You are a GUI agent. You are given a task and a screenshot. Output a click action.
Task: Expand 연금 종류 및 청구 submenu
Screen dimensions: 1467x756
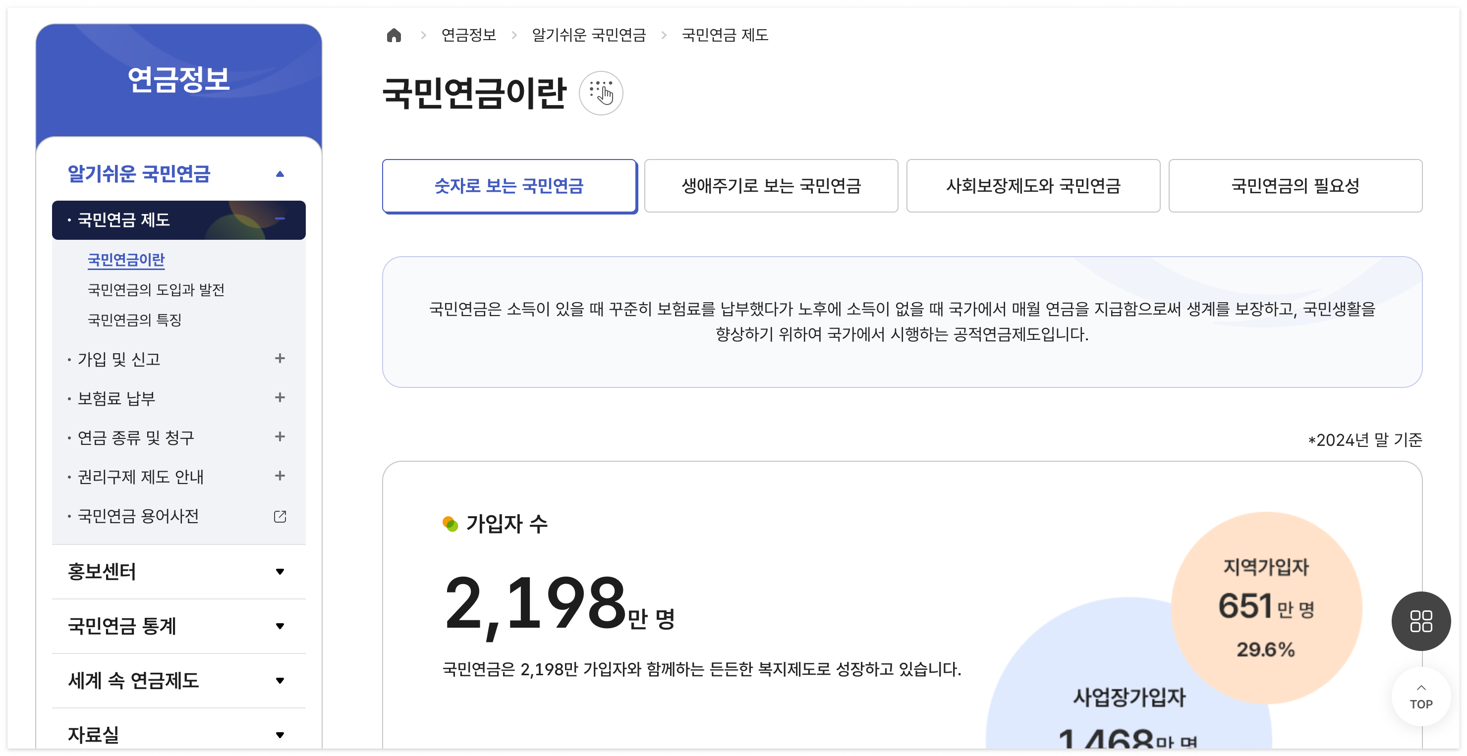280,437
